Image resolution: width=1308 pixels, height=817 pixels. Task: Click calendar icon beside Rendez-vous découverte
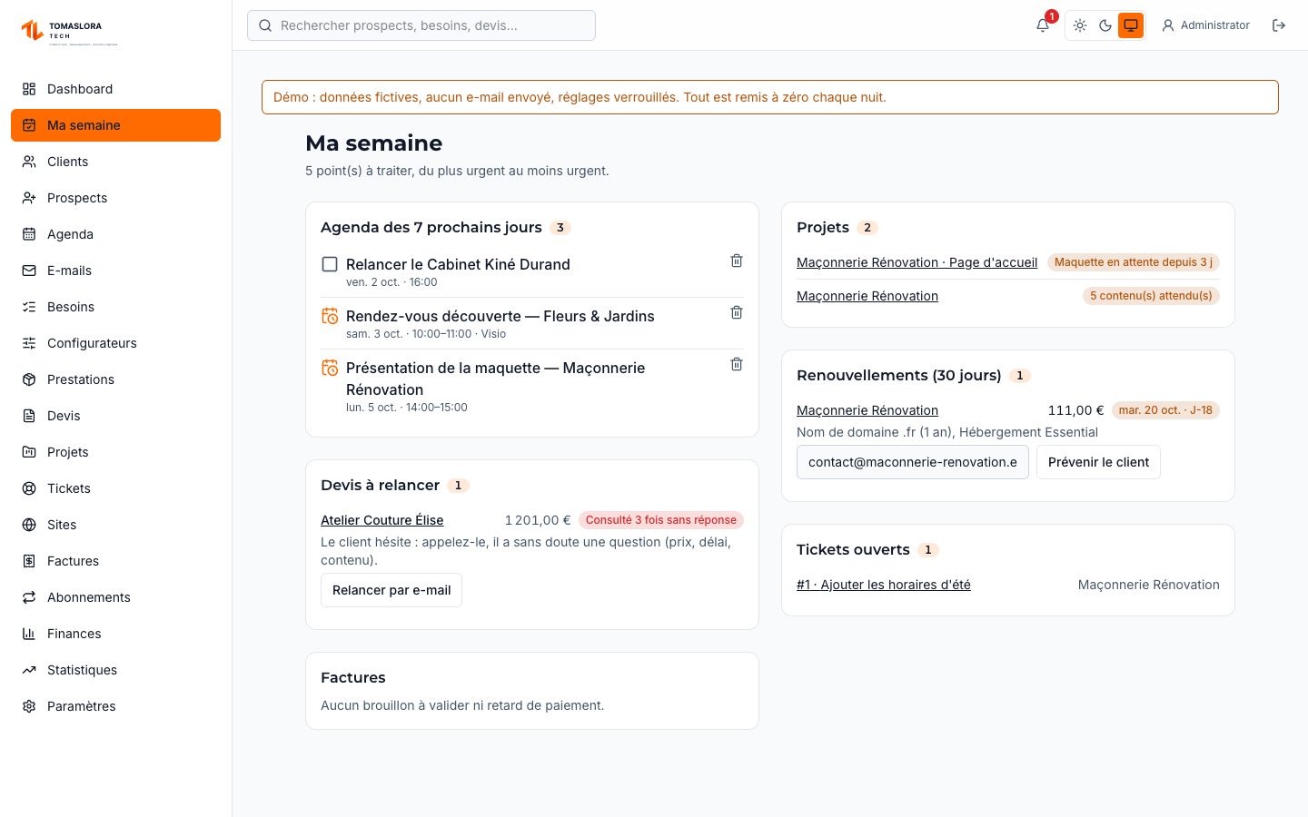pyautogui.click(x=330, y=316)
